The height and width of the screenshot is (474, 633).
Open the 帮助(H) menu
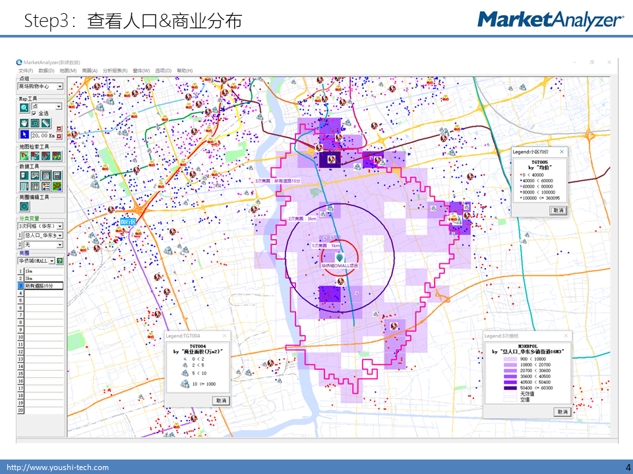[x=185, y=71]
